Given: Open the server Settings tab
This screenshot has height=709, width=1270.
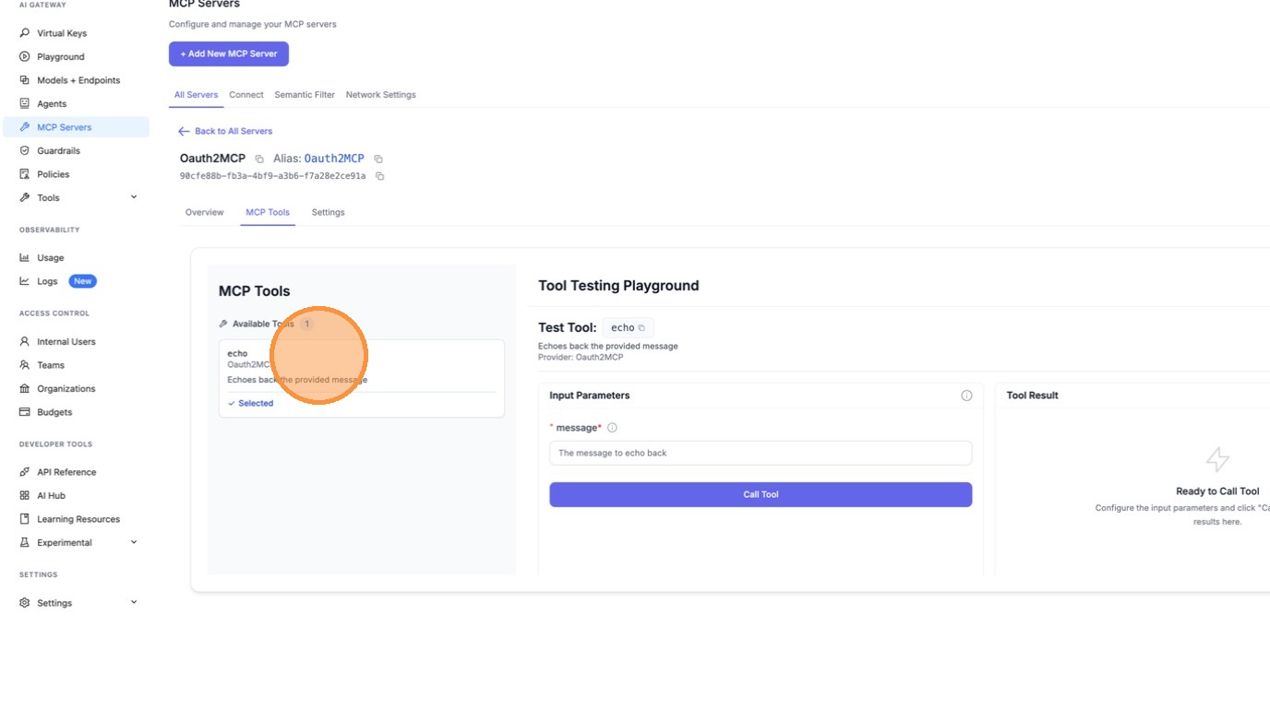Looking at the screenshot, I should (328, 212).
